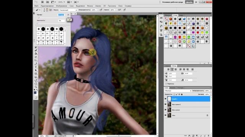This screenshot has width=245, height=137.
Task: Switch to the Символ tab
Action: 167,66
